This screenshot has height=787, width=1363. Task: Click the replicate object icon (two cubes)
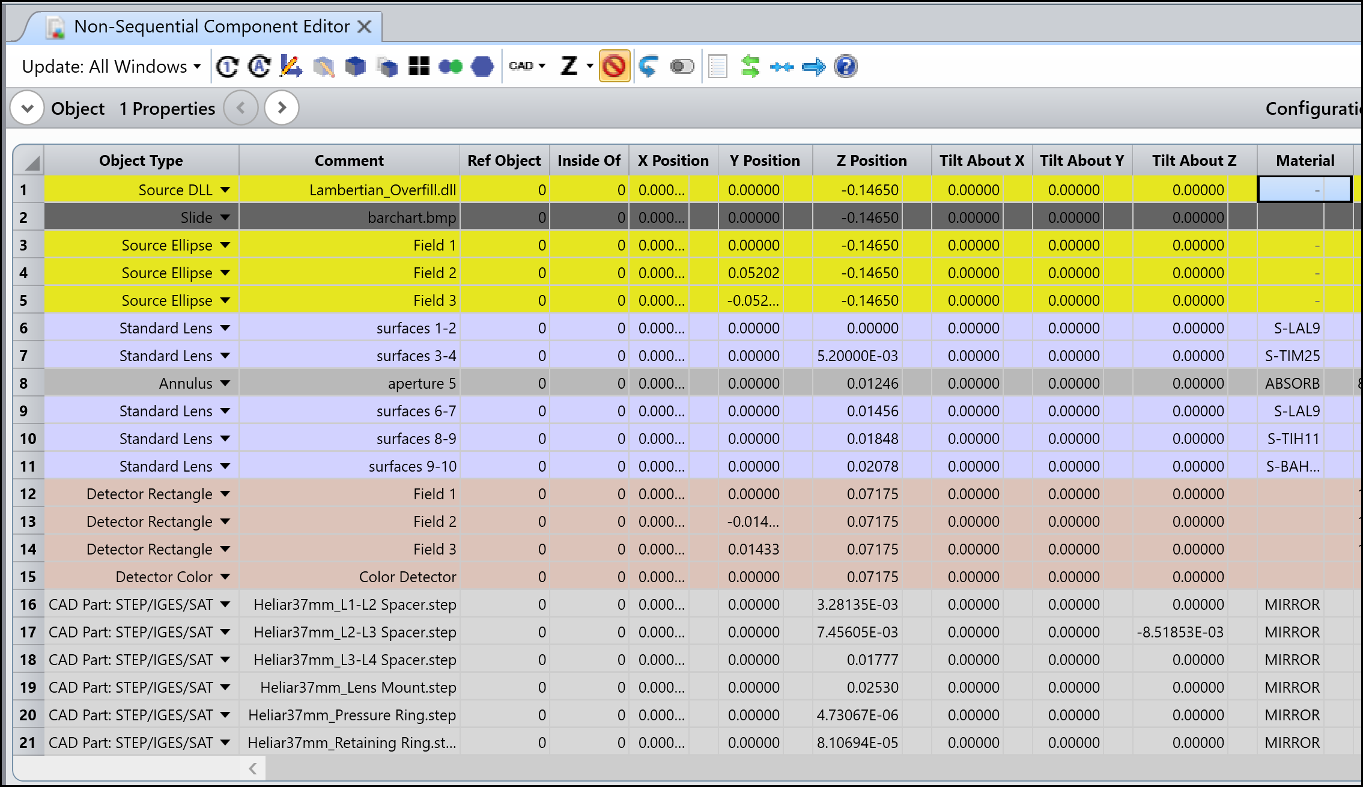pos(387,67)
